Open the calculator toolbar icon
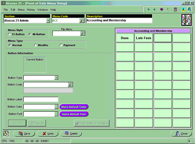 point(175,9)
